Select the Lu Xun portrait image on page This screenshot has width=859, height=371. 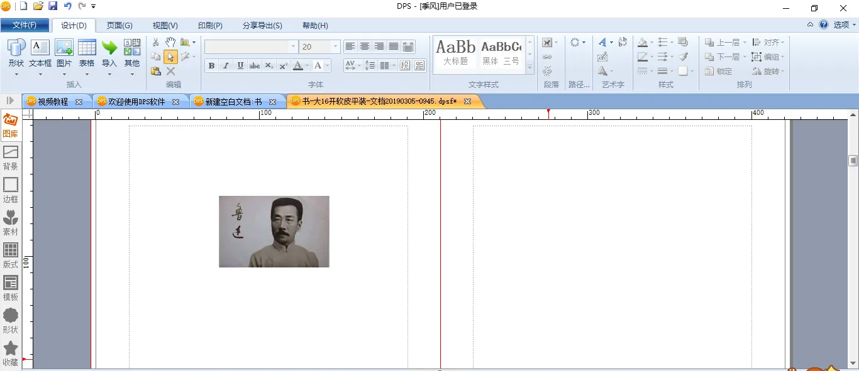pyautogui.click(x=274, y=232)
